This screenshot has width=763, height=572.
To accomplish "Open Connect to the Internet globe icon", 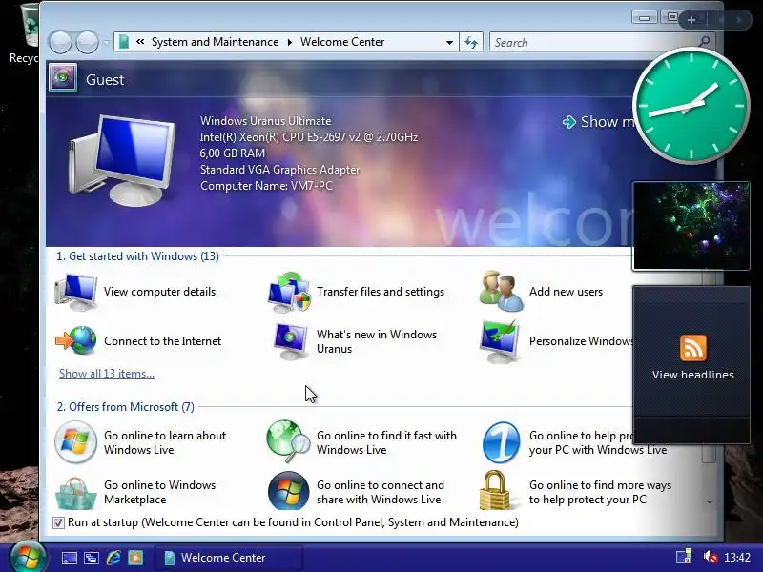I will (x=76, y=341).
